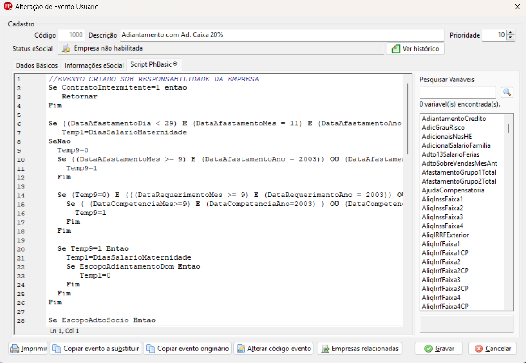This screenshot has width=526, height=363.
Task: Click the eSocial status document icon
Action: pyautogui.click(x=66, y=48)
